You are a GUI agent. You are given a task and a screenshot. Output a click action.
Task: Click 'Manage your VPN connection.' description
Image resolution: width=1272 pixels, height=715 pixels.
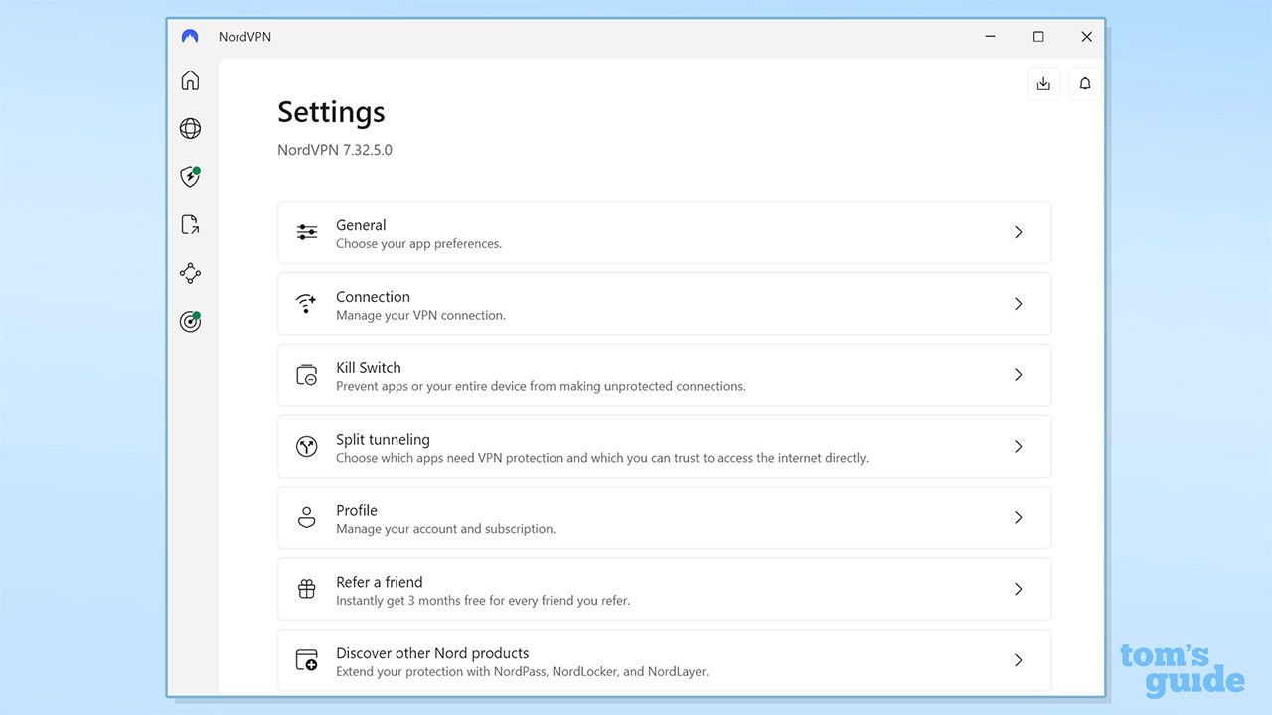point(420,316)
